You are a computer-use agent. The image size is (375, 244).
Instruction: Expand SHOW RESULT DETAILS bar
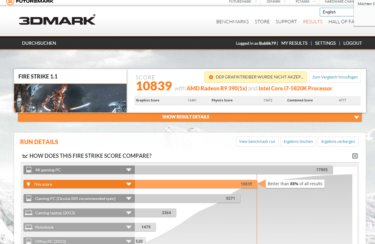point(190,117)
